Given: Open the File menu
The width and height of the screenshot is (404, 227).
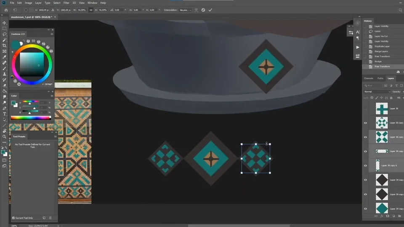Looking at the screenshot, I should click(x=12, y=3).
